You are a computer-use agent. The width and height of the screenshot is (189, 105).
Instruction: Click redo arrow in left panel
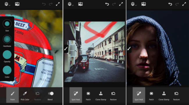pyautogui.click(x=51, y=4)
